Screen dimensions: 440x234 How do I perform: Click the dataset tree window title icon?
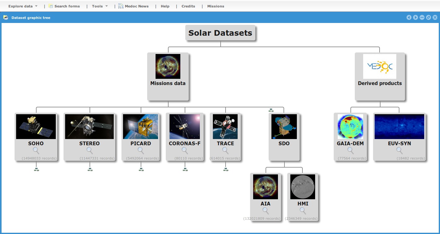6,17
